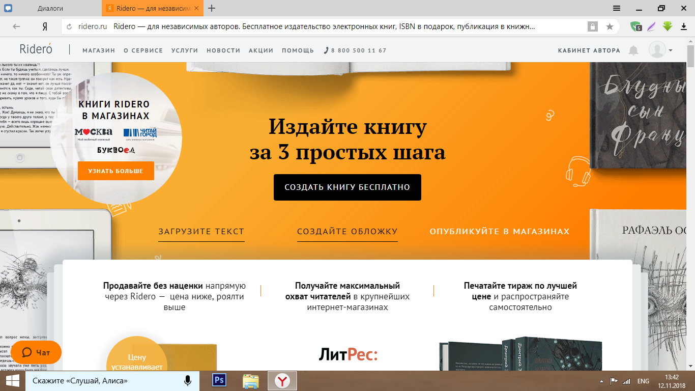This screenshot has height=391, width=695.
Task: Select the ОПУБЛИКУЙТЕ В МАГАЗИНАХ step
Action: tap(499, 232)
